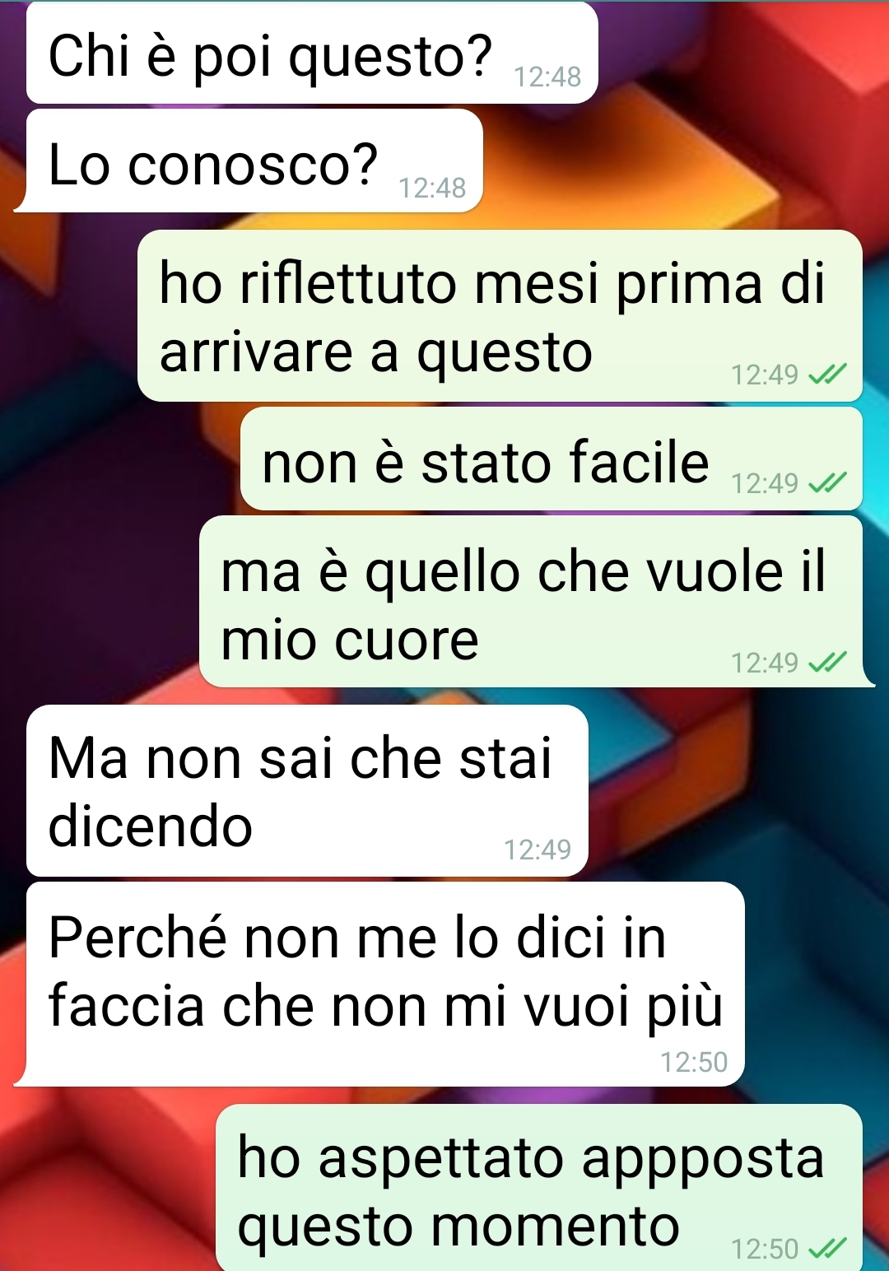Tap the 12:48 timestamp on 'Lo conosco?'
The image size is (889, 1271).
[x=432, y=188]
